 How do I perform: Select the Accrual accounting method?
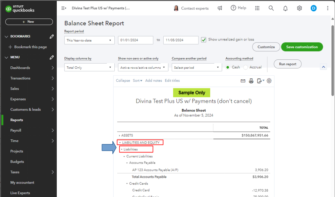pyautogui.click(x=246, y=67)
